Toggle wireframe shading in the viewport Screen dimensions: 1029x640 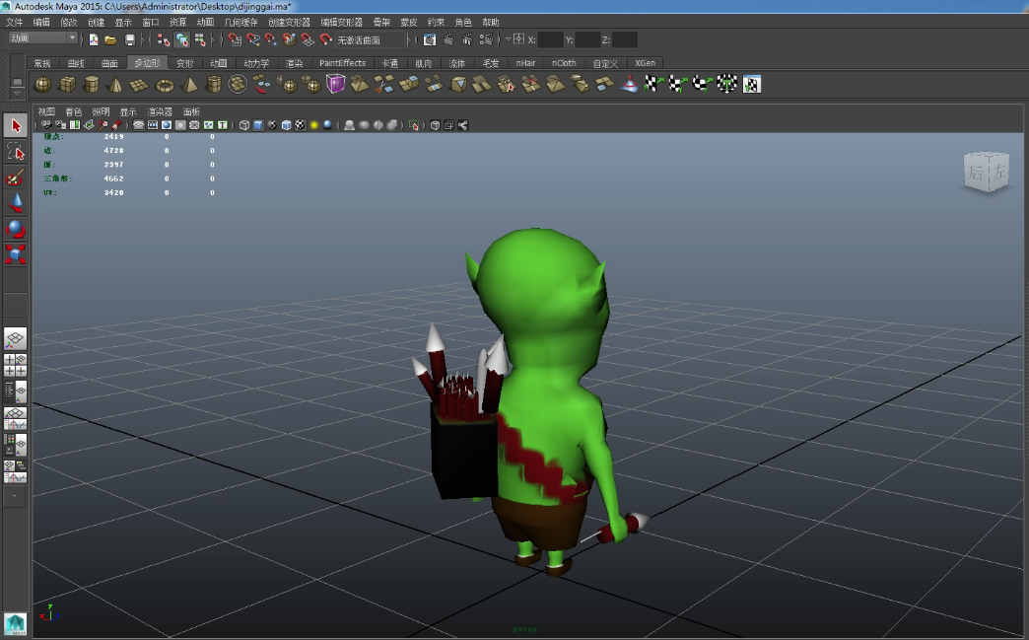coord(244,125)
